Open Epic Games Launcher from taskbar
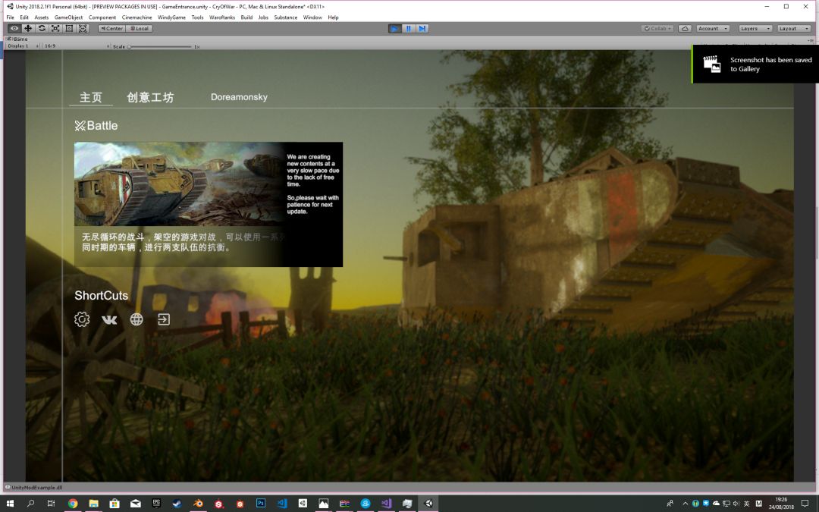The width and height of the screenshot is (819, 512). (156, 503)
